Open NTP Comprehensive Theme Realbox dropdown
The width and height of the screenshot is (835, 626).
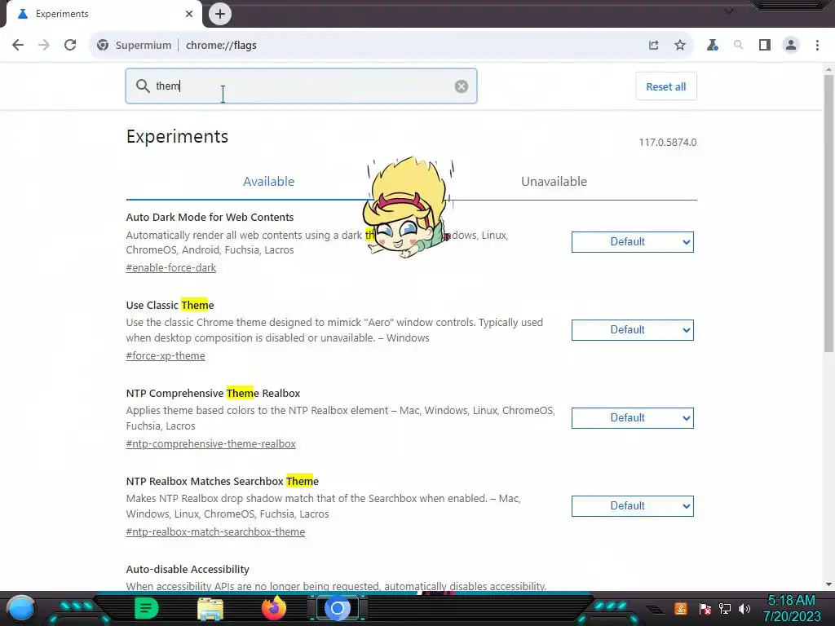(633, 418)
